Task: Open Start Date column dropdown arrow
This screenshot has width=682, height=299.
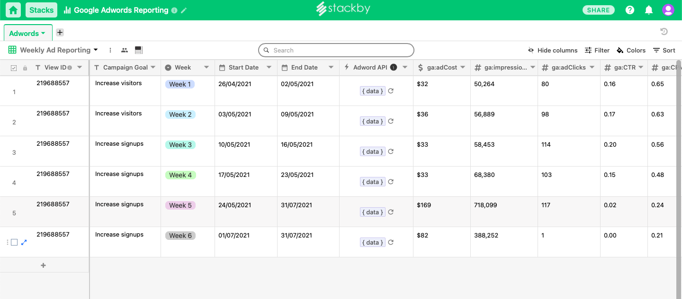Action: click(269, 67)
